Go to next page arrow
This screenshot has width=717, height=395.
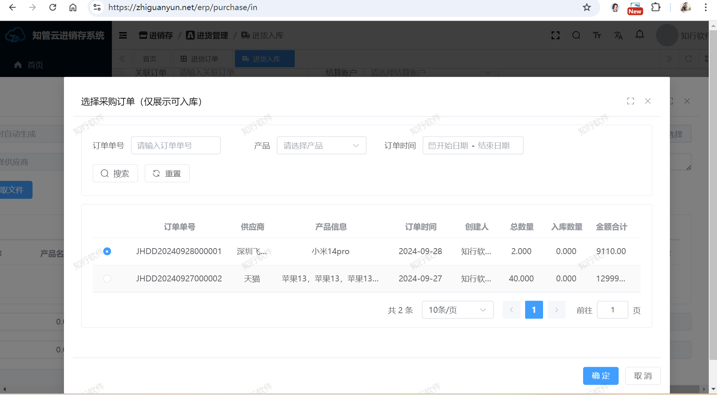pyautogui.click(x=556, y=310)
